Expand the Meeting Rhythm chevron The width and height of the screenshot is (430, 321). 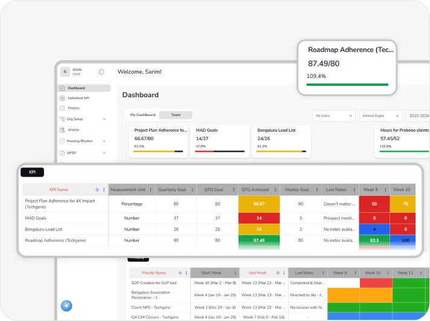tap(104, 141)
